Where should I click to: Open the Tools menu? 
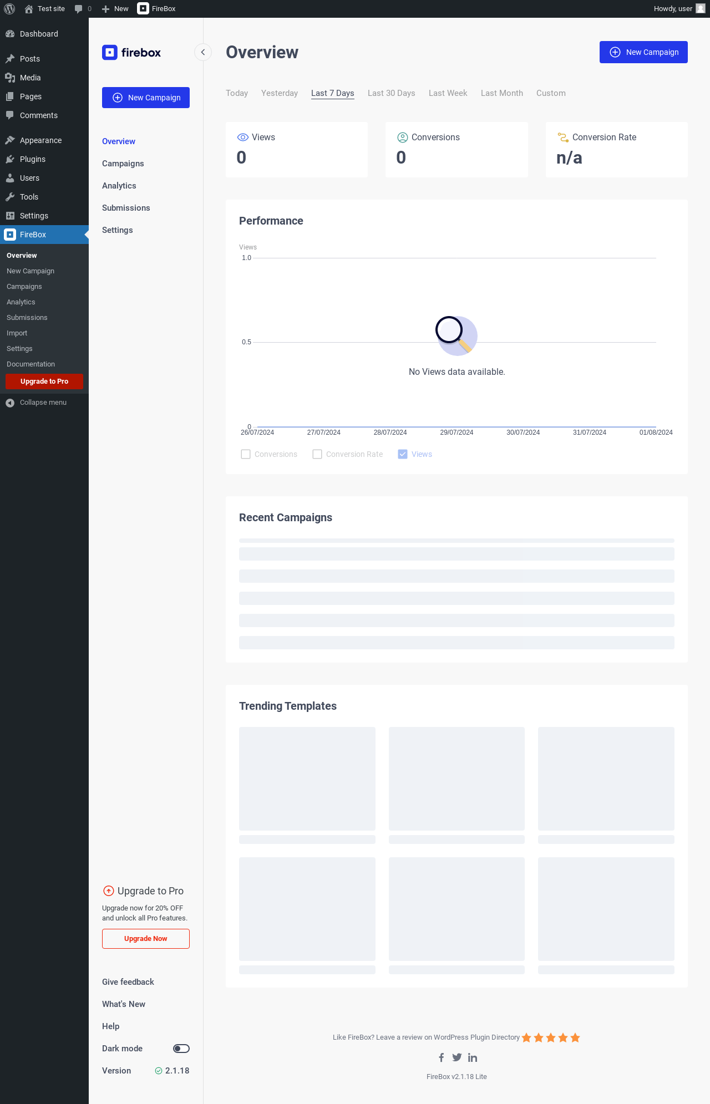(x=44, y=197)
